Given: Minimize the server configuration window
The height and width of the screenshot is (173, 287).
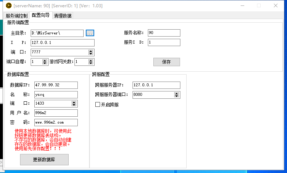Looking at the screenshot, I should [x=242, y=5].
